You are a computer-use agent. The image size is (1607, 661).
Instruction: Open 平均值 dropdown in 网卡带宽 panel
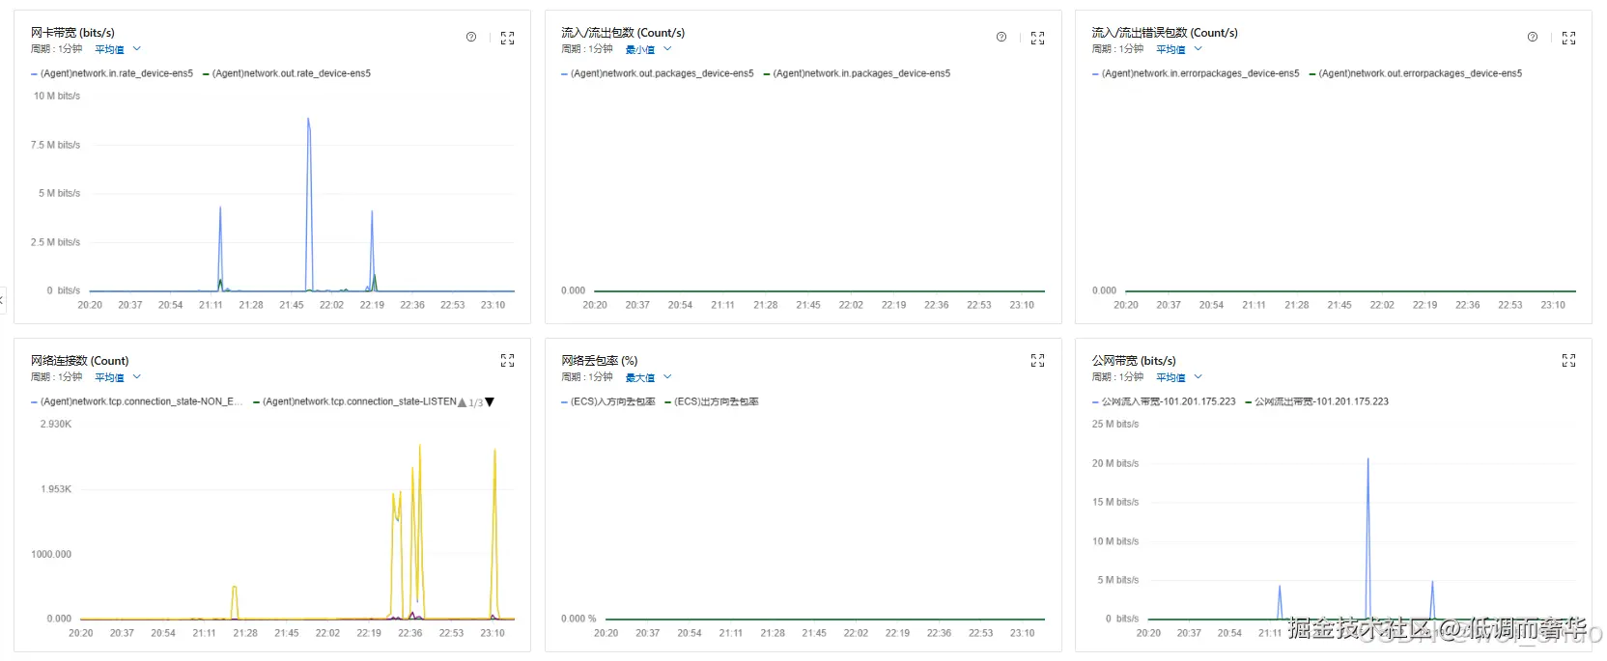click(x=118, y=49)
